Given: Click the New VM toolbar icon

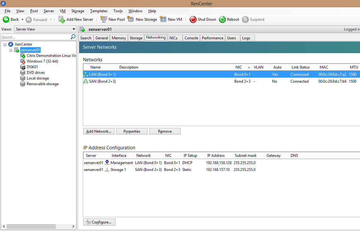Looking at the screenshot, I should click(163, 19).
